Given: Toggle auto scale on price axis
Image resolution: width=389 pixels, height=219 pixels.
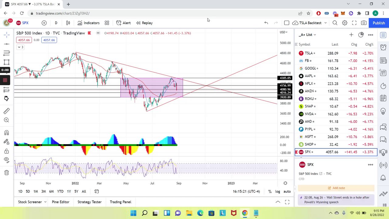Looking at the screenshot, I should (287, 191).
